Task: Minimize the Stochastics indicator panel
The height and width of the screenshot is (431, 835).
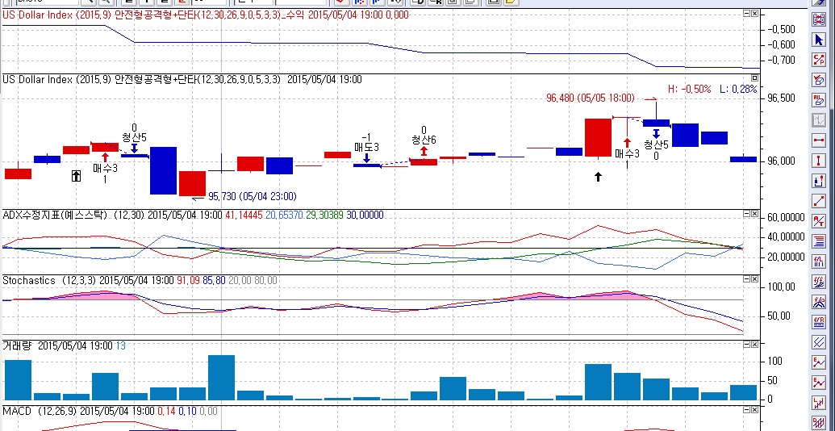Action: (x=746, y=279)
